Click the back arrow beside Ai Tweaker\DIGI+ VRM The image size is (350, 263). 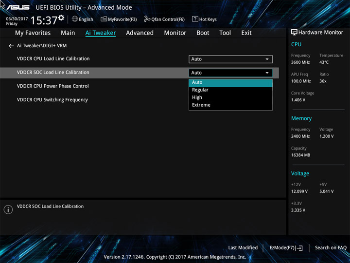click(11, 46)
